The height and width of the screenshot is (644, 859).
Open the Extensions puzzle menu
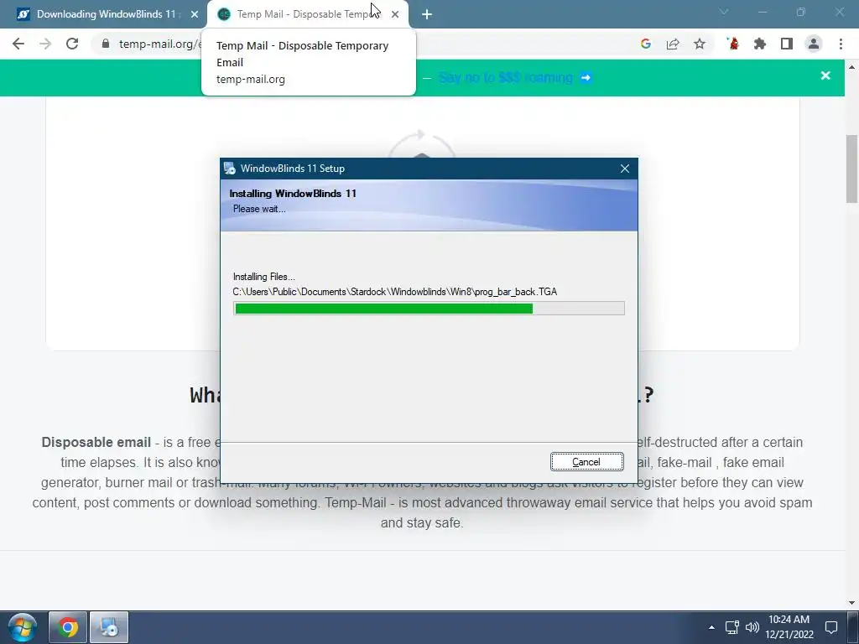click(760, 44)
